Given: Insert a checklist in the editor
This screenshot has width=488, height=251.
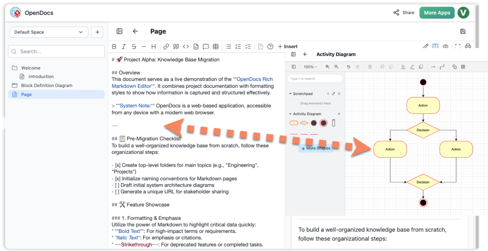Looking at the screenshot, I should (248, 46).
